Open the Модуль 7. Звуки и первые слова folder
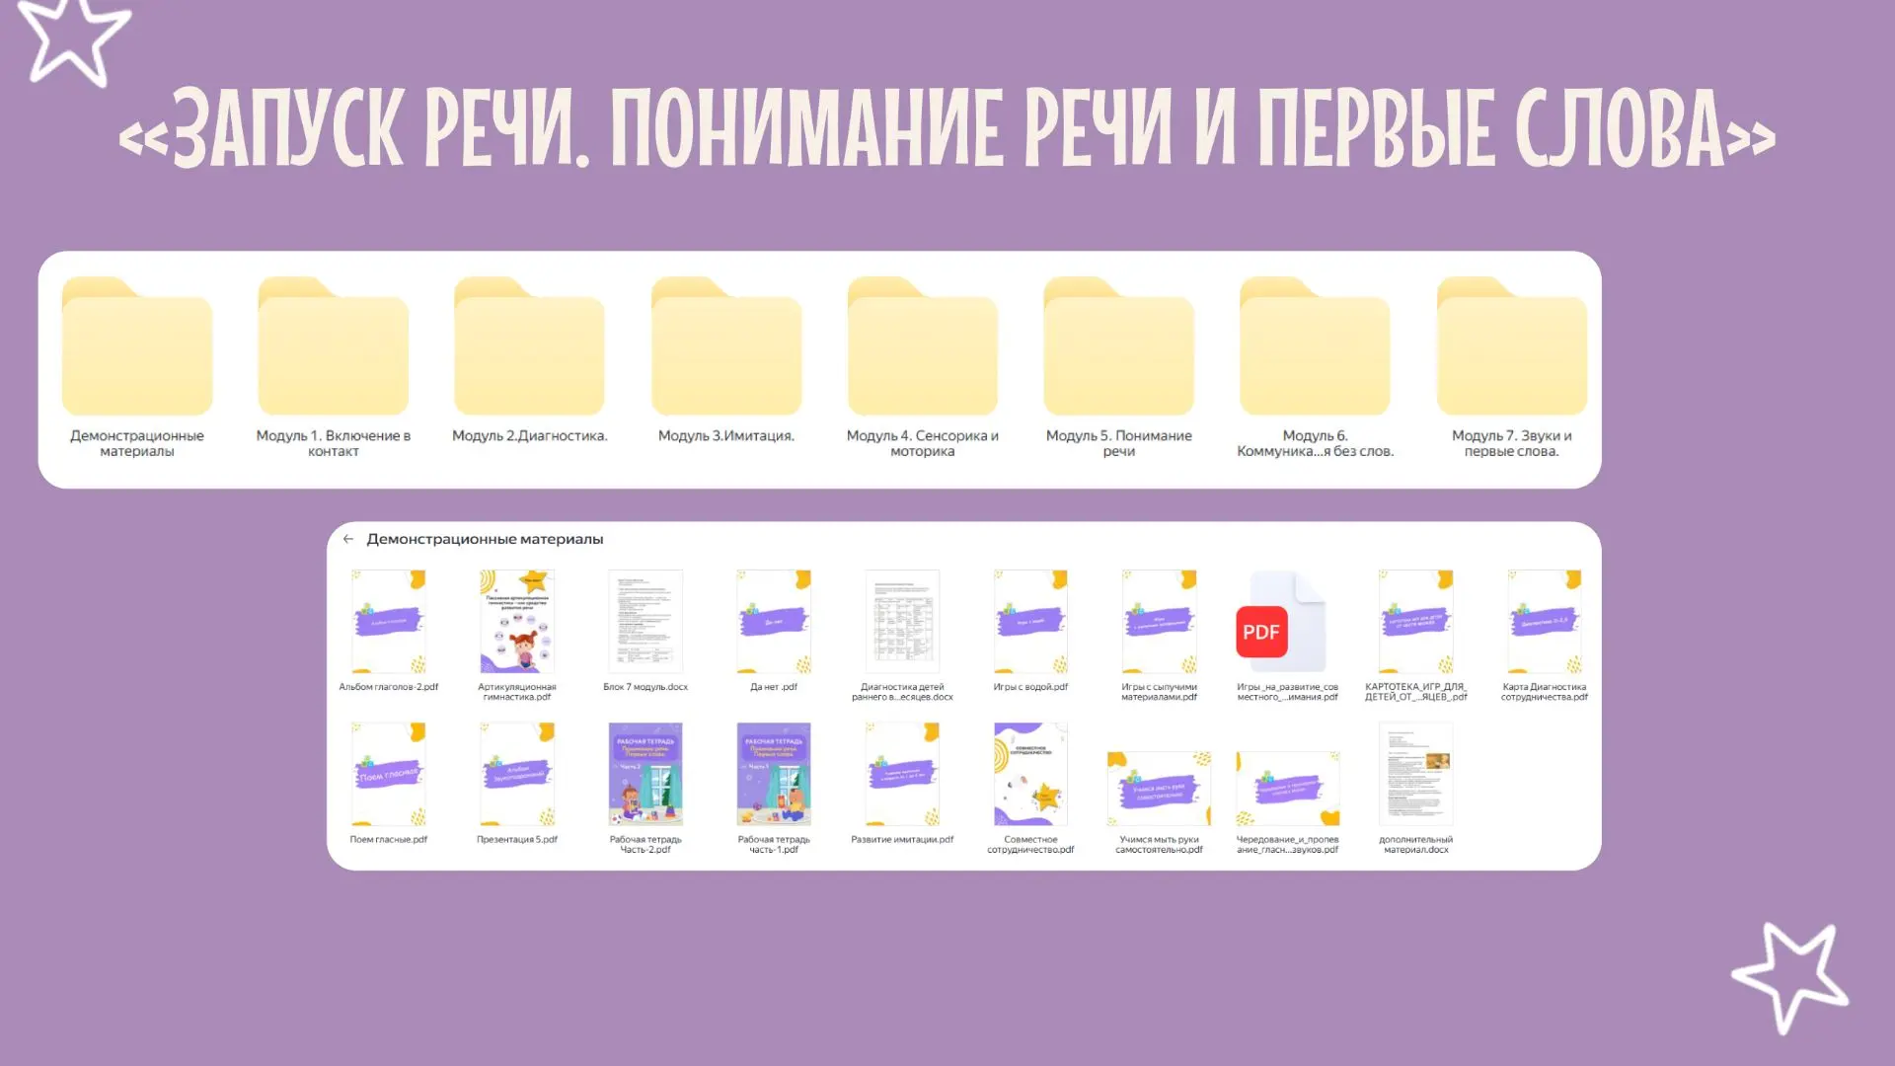This screenshot has width=1895, height=1066. point(1512,346)
